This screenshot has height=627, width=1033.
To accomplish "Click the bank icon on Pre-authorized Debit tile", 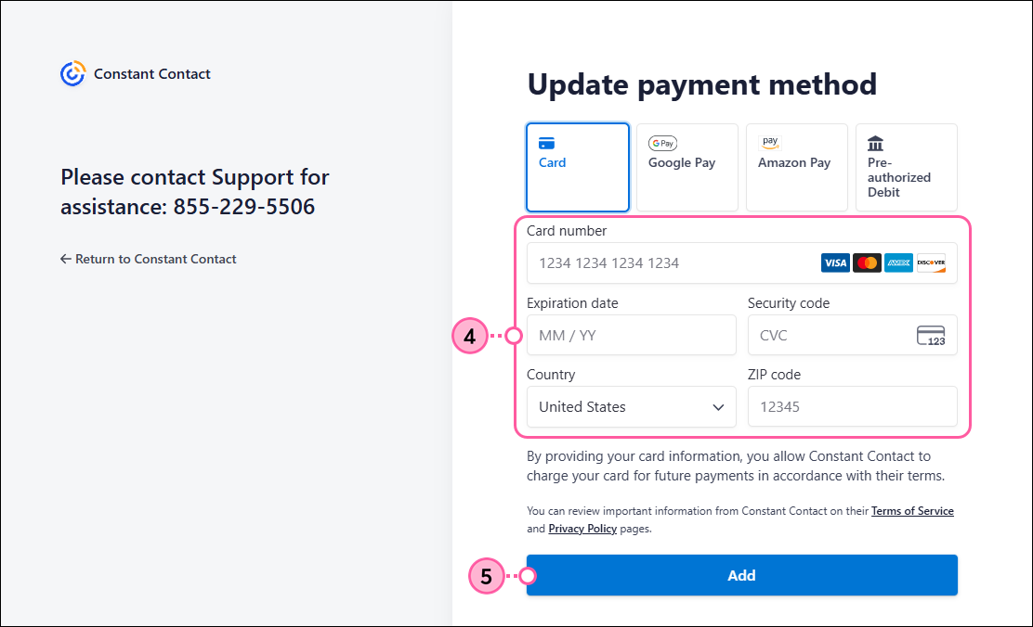I will [874, 143].
